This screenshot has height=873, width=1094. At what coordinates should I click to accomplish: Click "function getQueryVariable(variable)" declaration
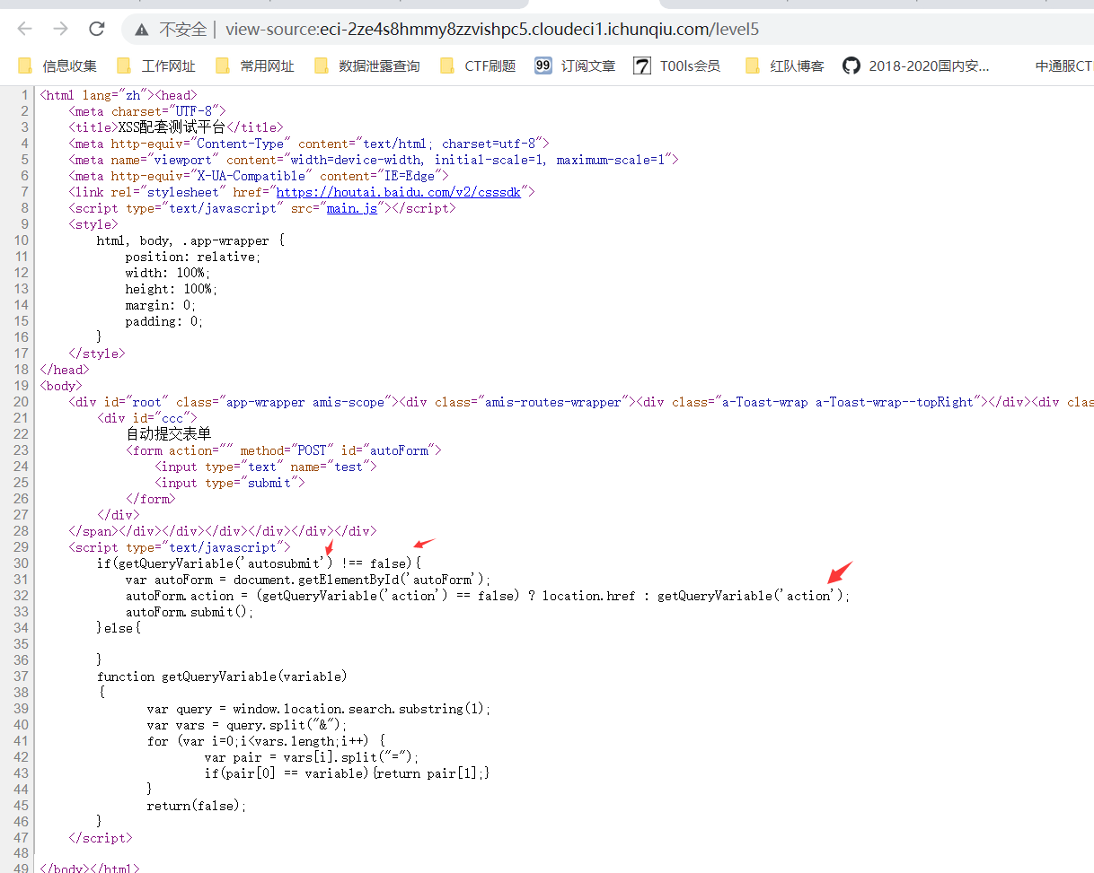pyautogui.click(x=222, y=677)
